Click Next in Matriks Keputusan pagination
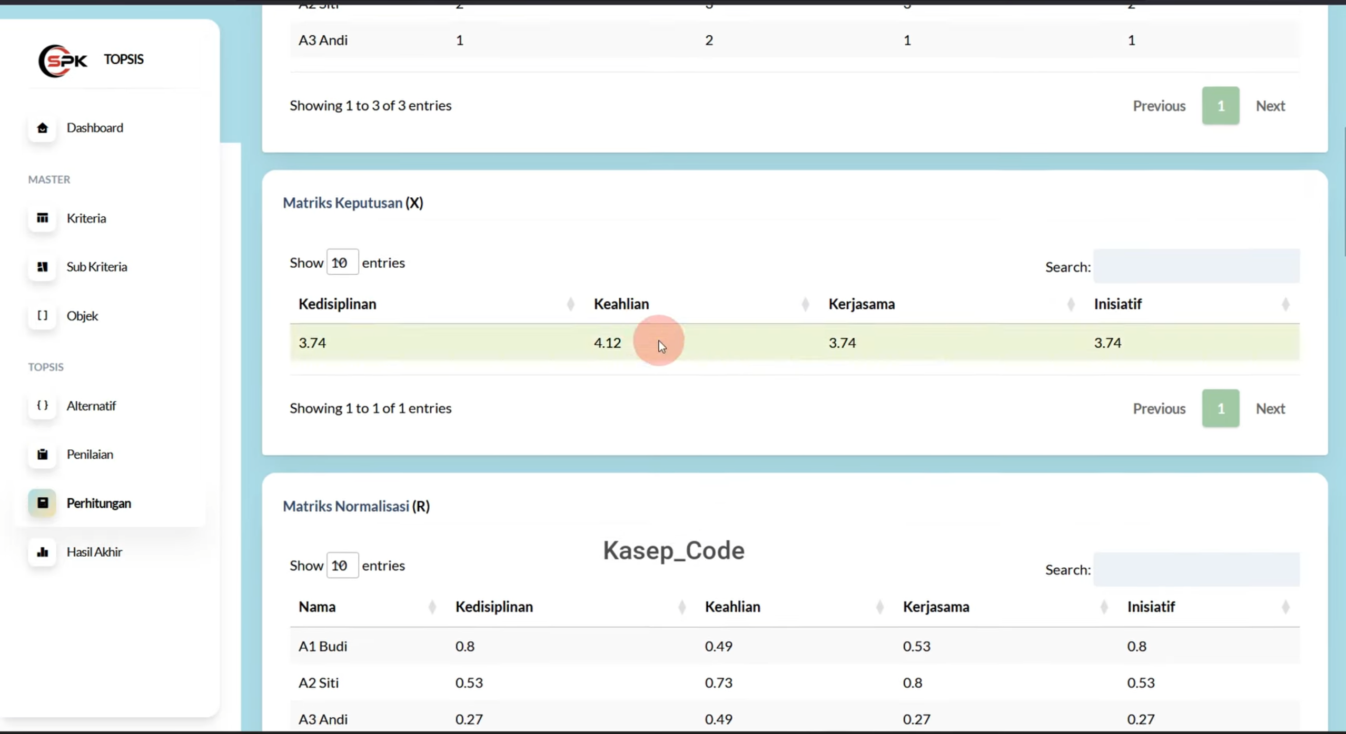This screenshot has height=734, width=1346. pos(1270,408)
